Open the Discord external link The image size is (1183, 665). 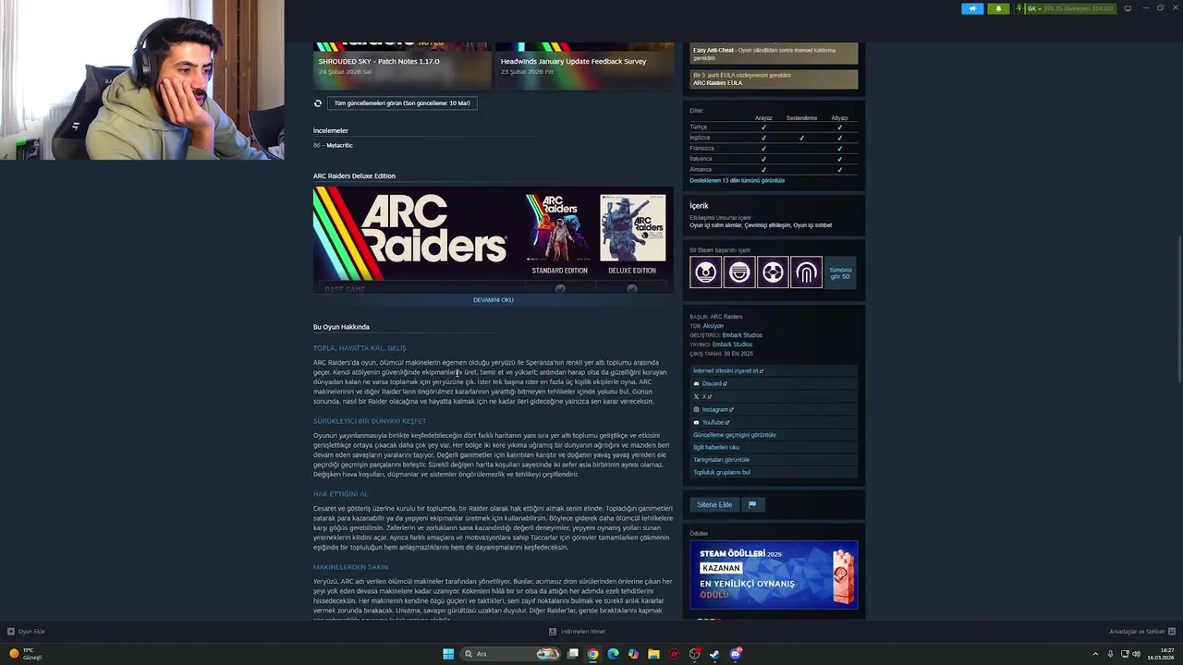pos(774,383)
